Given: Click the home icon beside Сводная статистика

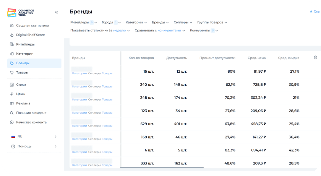Looking at the screenshot, I should (12, 26).
